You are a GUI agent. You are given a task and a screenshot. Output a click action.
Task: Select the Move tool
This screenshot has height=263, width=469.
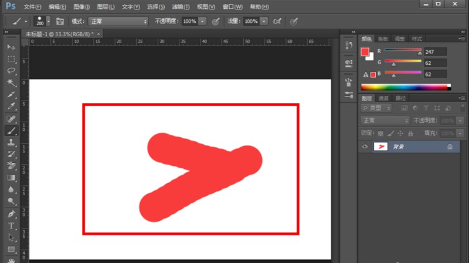(x=11, y=47)
